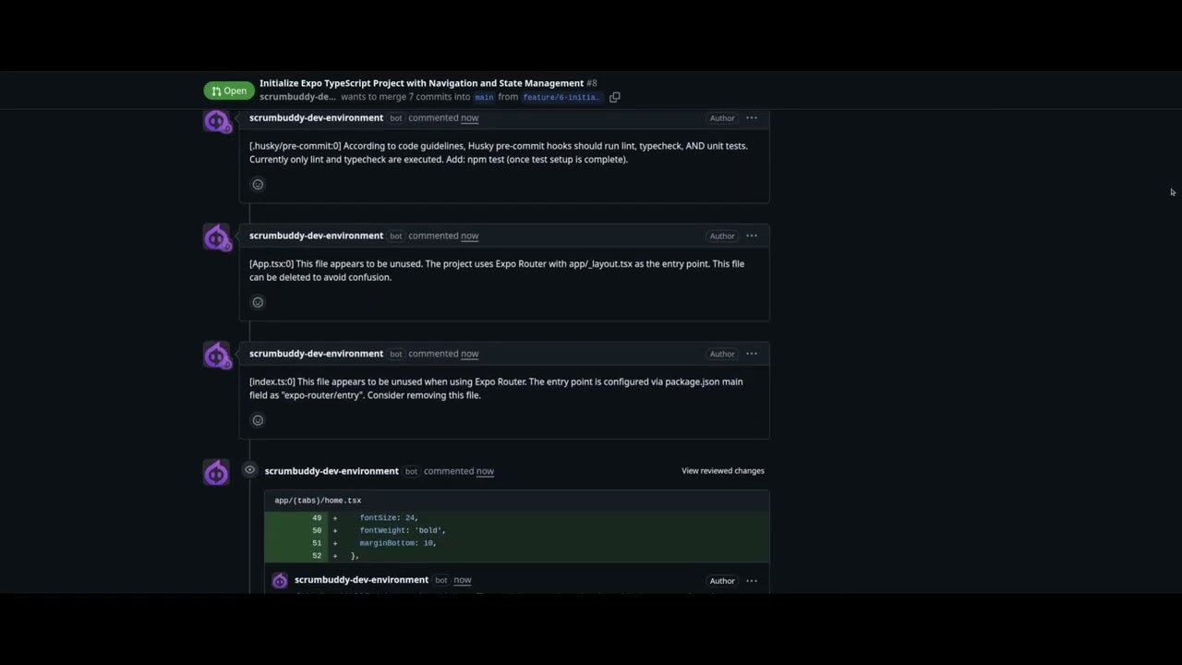Click bot avatar beside the App.tsx comment

(x=216, y=238)
